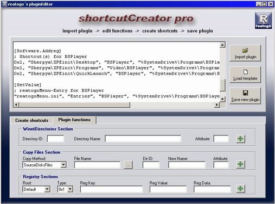Switch to the Create shortcuts tab

(31, 120)
